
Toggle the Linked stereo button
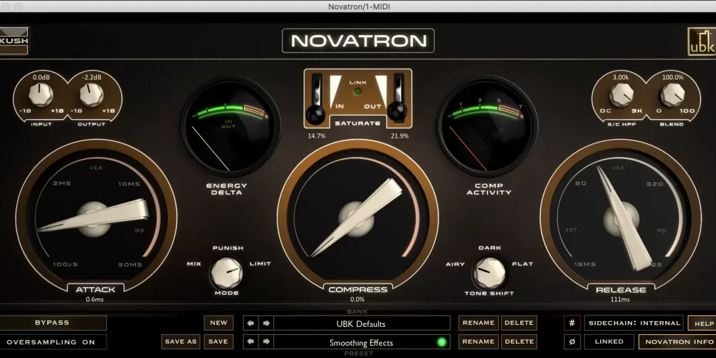pos(609,342)
